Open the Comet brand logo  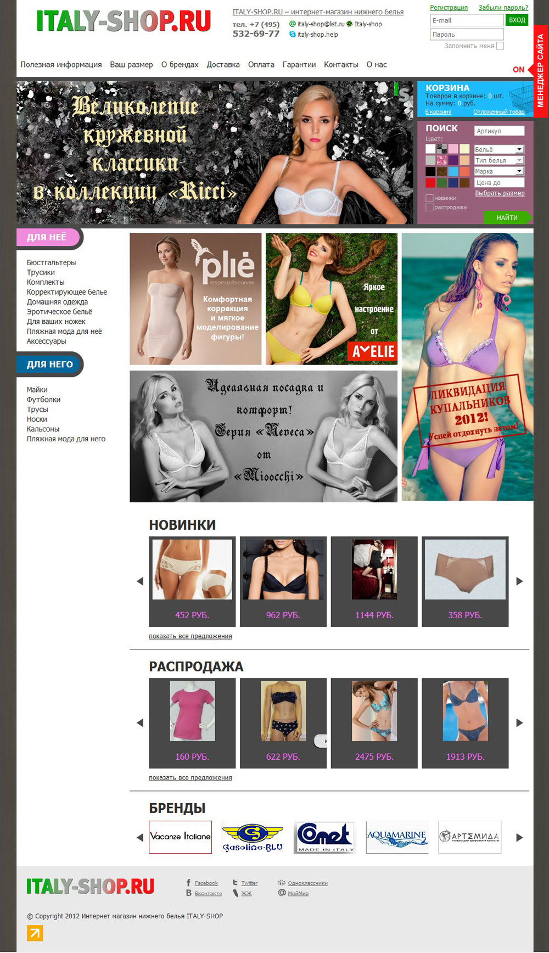point(325,837)
